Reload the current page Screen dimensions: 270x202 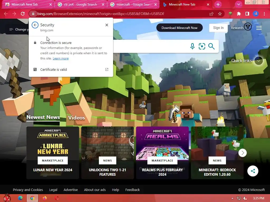point(23,14)
